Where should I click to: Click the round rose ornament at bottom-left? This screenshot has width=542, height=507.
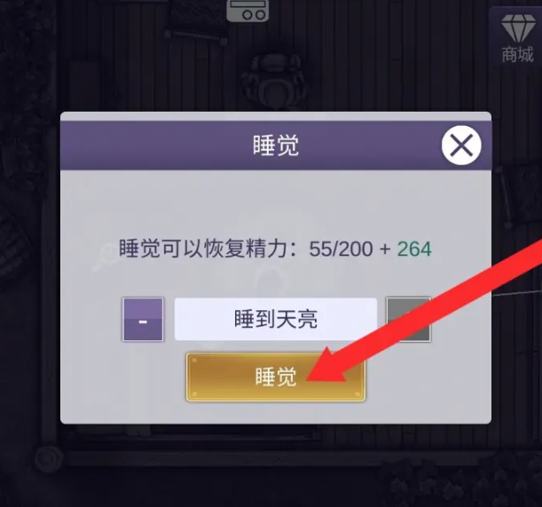pyautogui.click(x=49, y=459)
